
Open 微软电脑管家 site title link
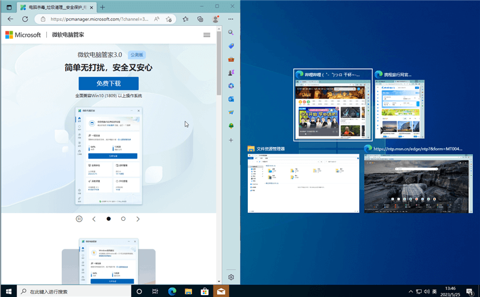68,35
